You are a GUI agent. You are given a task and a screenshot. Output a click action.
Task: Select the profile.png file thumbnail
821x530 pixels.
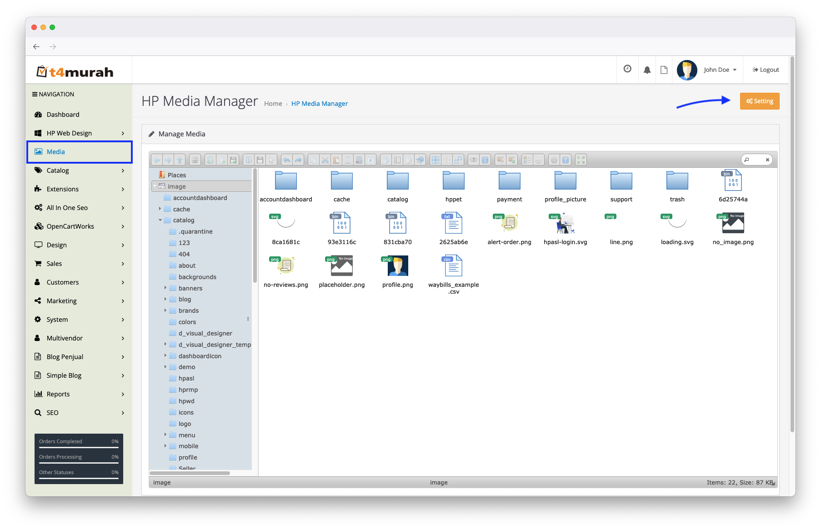[398, 266]
